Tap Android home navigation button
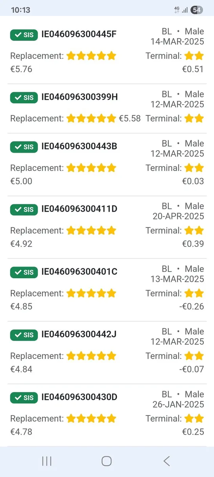 click(107, 461)
